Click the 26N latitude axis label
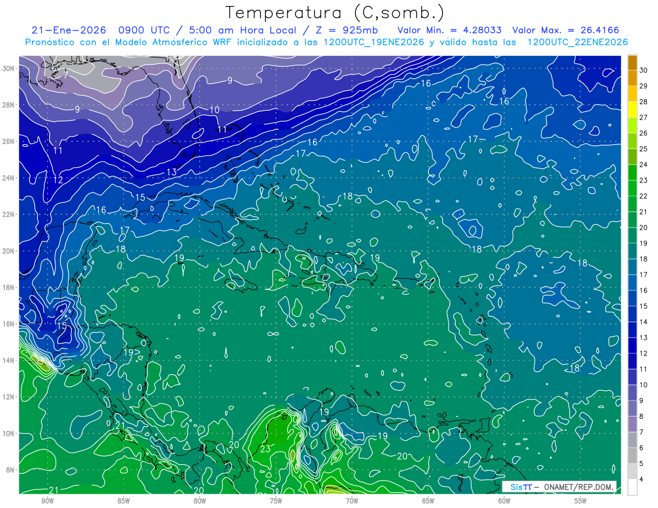The image size is (658, 508). [9, 141]
